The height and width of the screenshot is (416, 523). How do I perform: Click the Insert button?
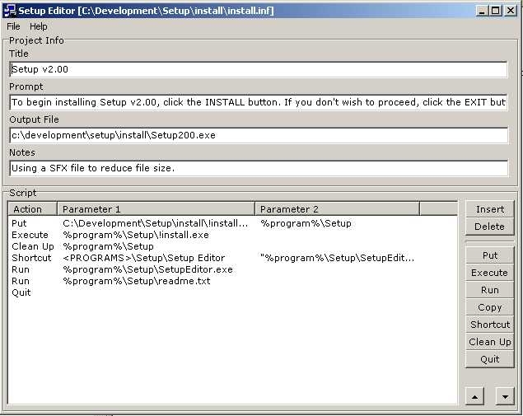tap(490, 209)
